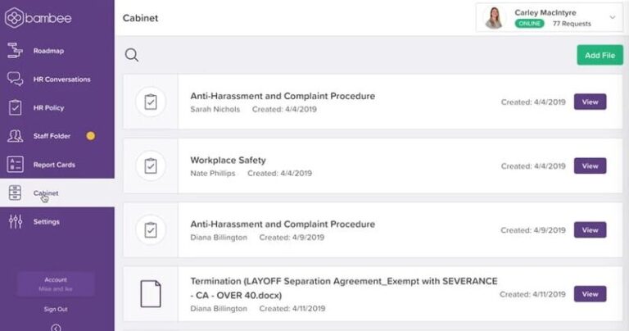Click the Bambee logo icon
Screen dimensions: 629x331
coord(14,17)
